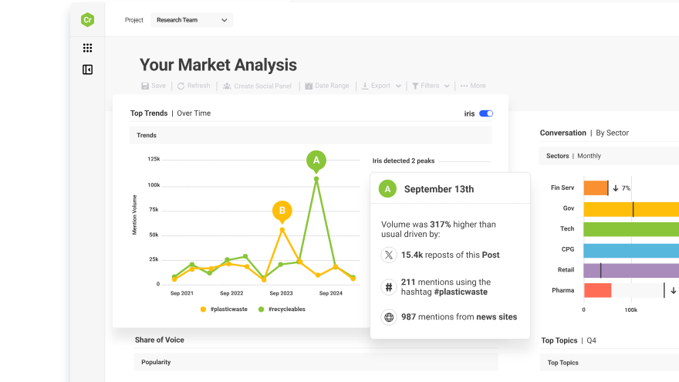The image size is (679, 382).
Task: Click the Date Range calendar icon
Action: (309, 86)
